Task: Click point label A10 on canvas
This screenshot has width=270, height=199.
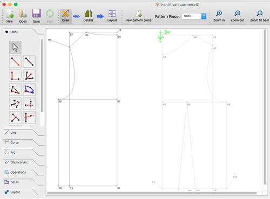Action: click(x=235, y=177)
